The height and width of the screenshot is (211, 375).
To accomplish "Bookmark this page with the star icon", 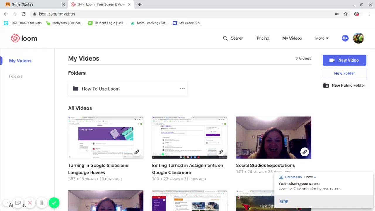I will [x=346, y=14].
